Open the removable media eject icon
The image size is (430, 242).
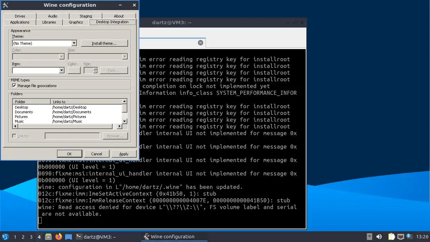[370, 237]
